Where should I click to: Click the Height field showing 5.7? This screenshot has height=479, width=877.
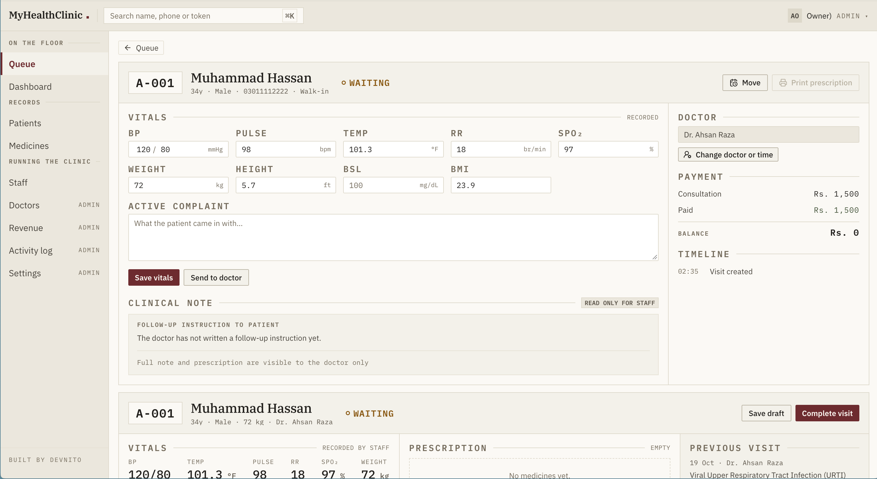click(x=286, y=185)
